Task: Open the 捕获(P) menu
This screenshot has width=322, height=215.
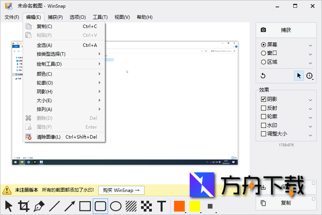Action: [x=55, y=17]
